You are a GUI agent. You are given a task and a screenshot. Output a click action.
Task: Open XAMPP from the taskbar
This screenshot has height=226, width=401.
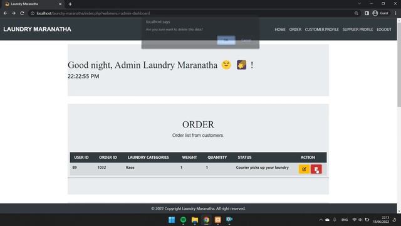tap(218, 220)
